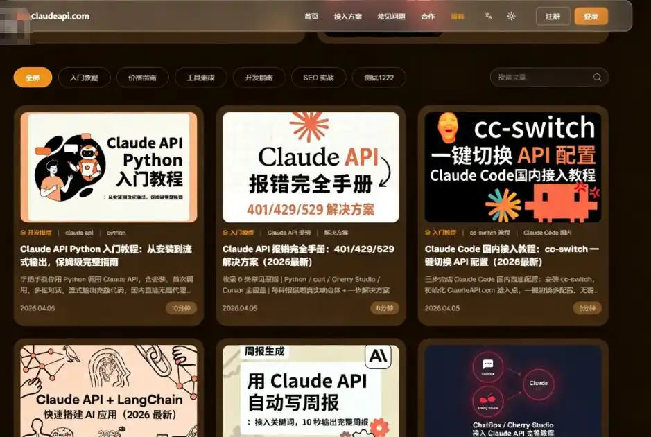Click the description mentioning Python / curl / Cherry Studio
651x437 pixels.
(306, 285)
